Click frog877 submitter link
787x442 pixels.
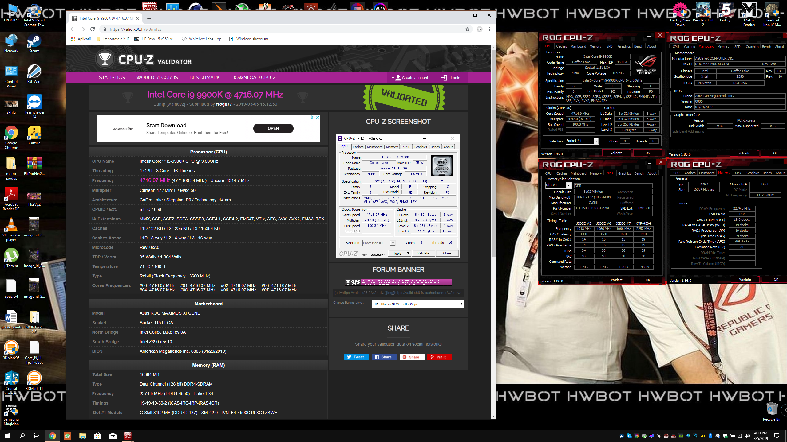pyautogui.click(x=224, y=104)
